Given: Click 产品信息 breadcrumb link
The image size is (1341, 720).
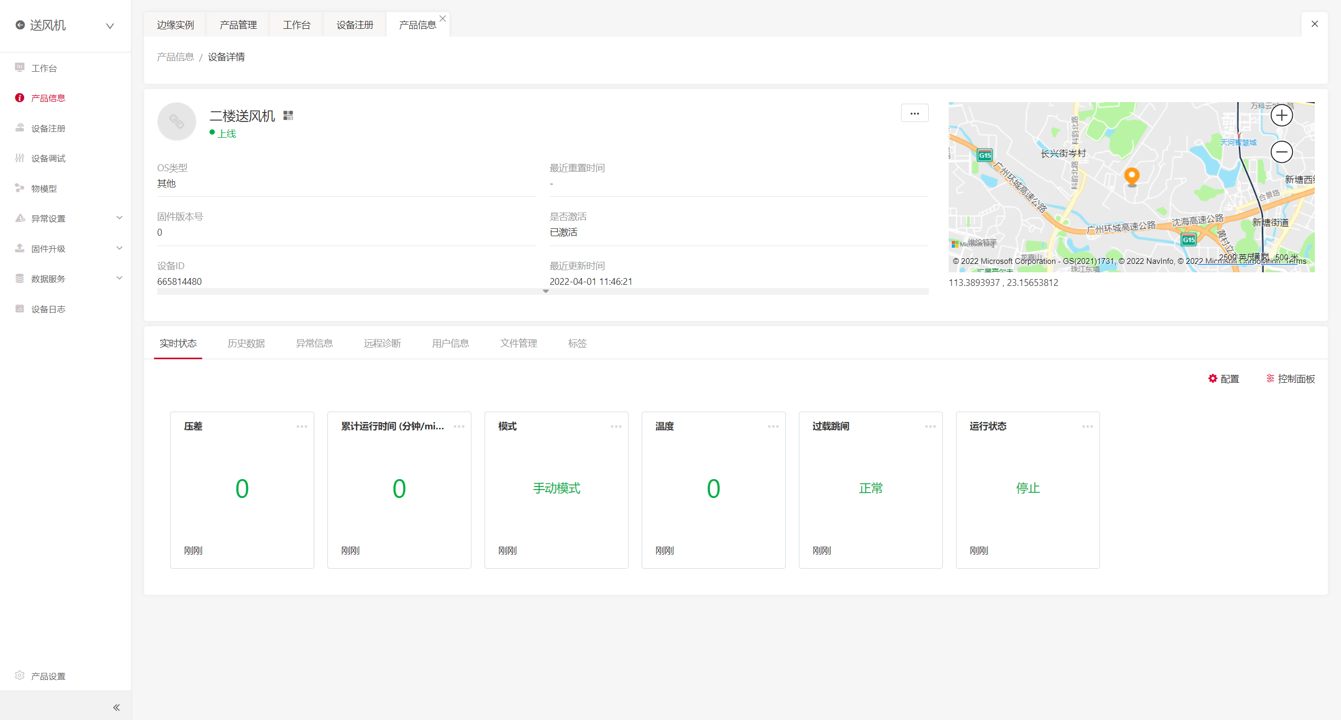Looking at the screenshot, I should click(175, 57).
